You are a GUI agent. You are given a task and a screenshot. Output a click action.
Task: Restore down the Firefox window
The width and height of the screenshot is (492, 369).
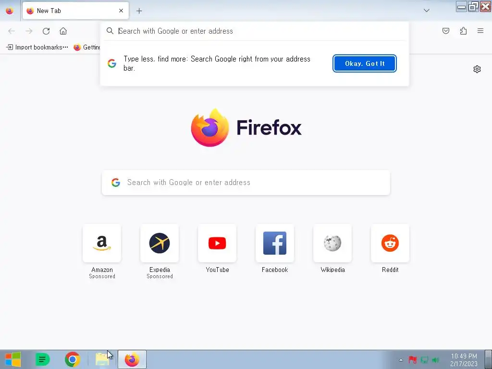click(473, 7)
